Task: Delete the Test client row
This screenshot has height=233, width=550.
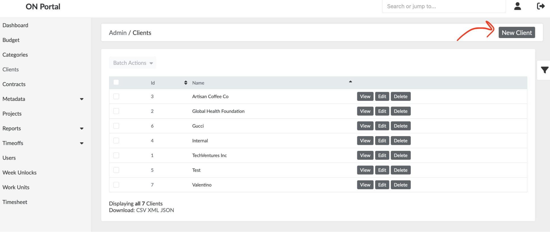Action: pos(400,170)
